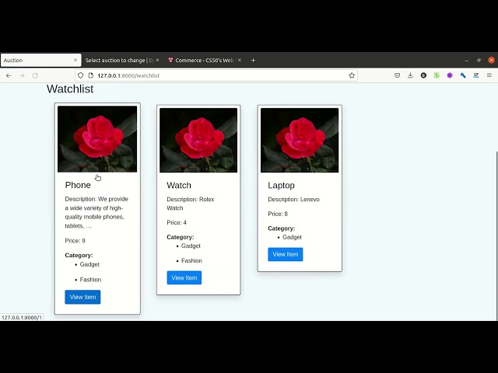This screenshot has height=373, width=498.
Task: Close the Select auction to change tab
Action: coord(157,60)
